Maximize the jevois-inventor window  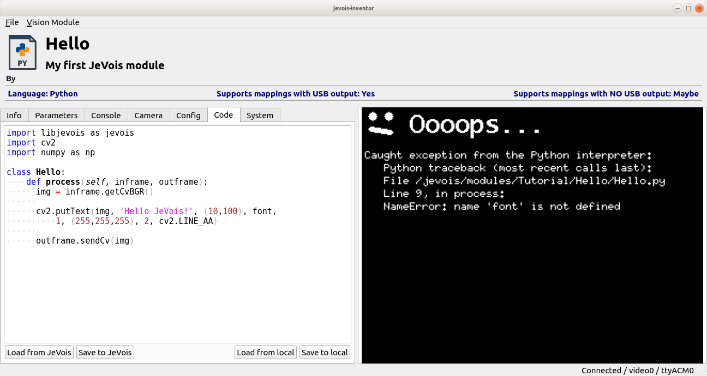coord(688,8)
